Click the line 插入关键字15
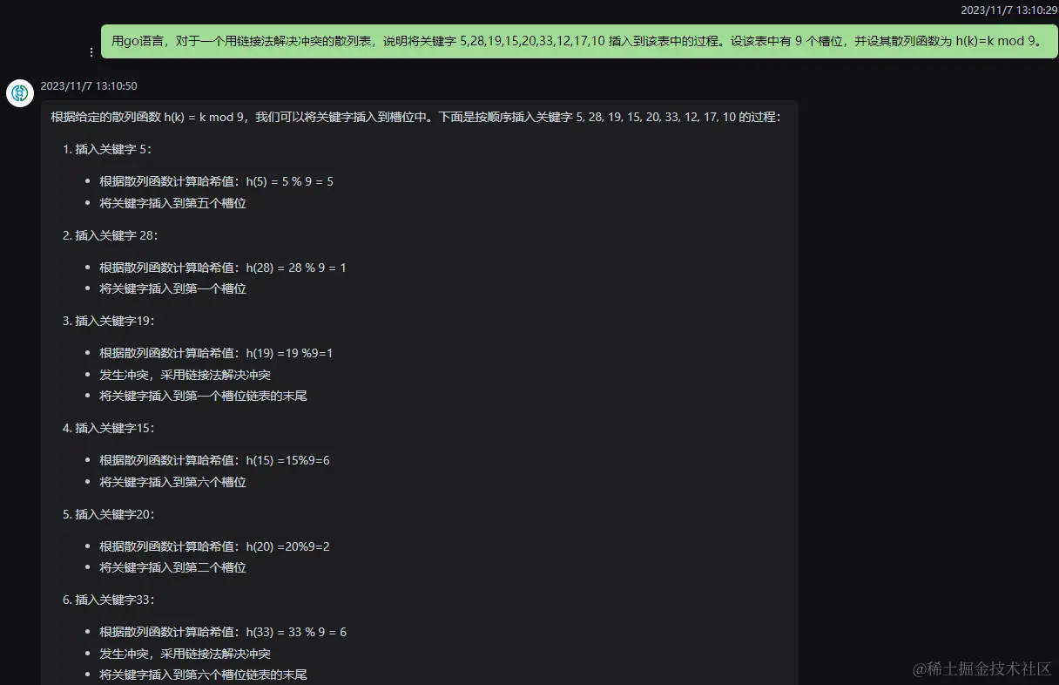 click(108, 428)
